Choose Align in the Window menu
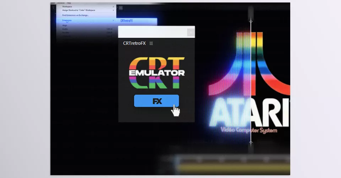341x178 pixels. [x=65, y=25]
